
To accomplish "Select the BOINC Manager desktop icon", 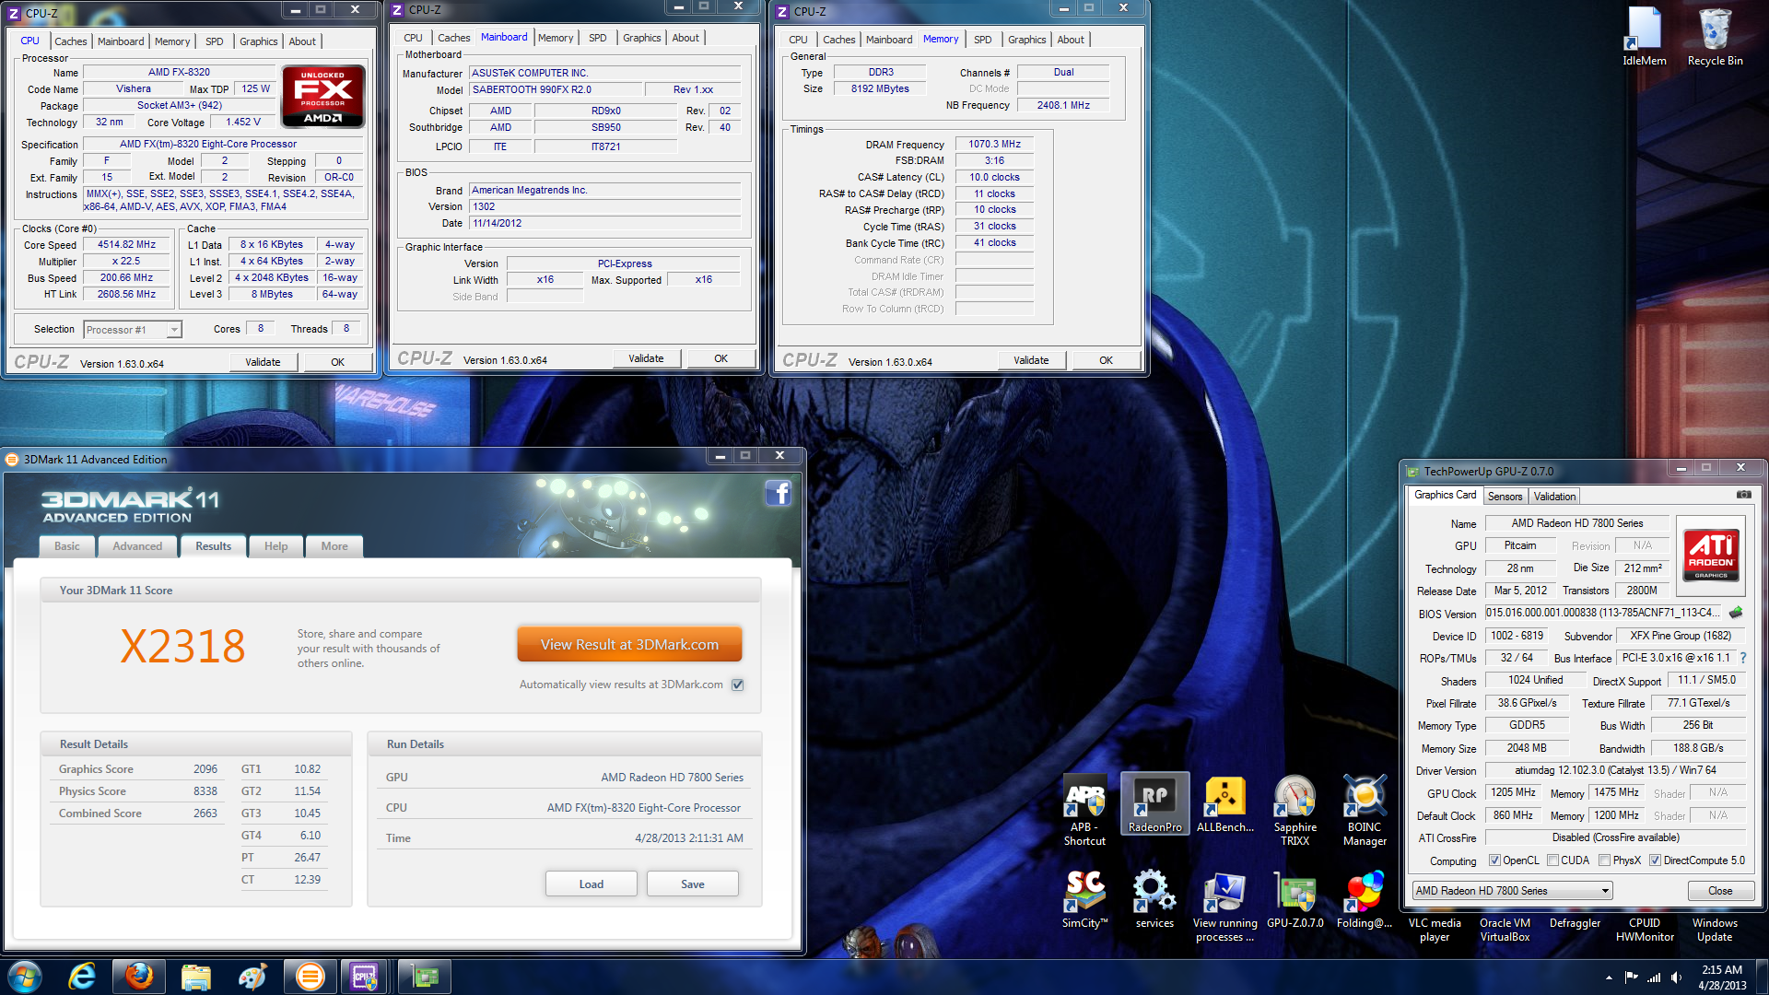I will 1365,811.
